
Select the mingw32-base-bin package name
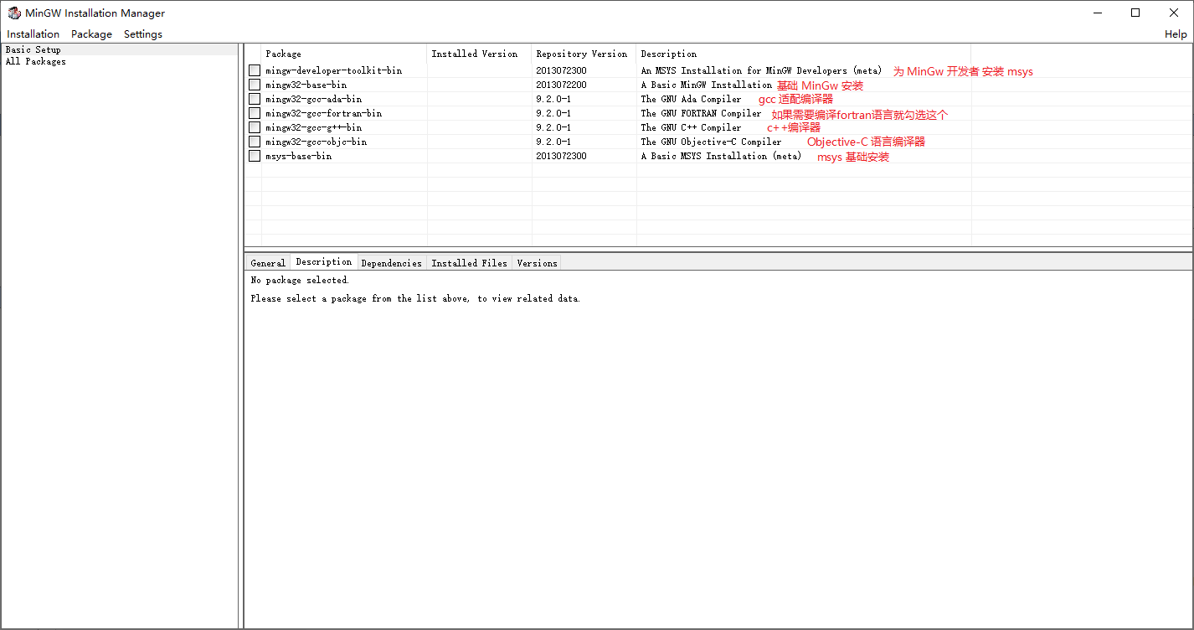[306, 85]
